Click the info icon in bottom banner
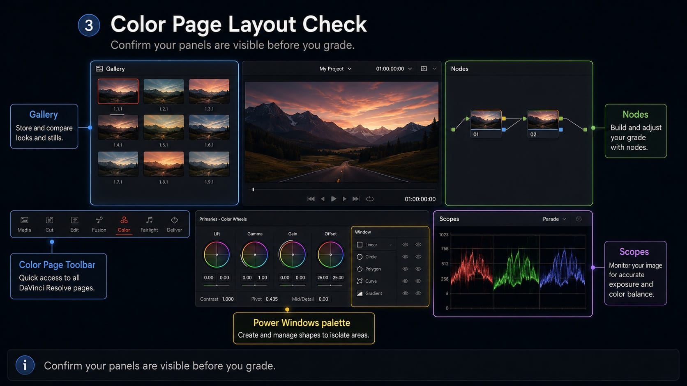The image size is (687, 386). click(25, 365)
